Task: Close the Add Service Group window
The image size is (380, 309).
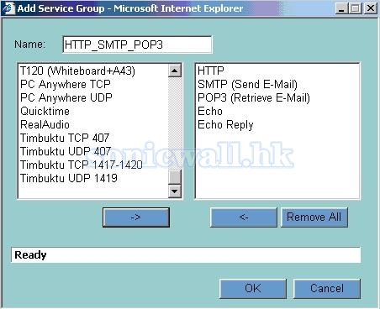Action: point(371,8)
